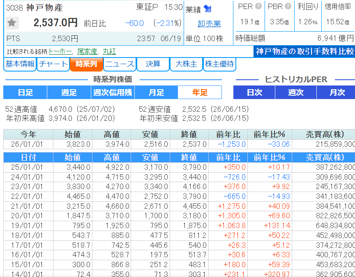Click the 20/01/01 row date
This screenshot has width=355, height=277.
[27, 216]
